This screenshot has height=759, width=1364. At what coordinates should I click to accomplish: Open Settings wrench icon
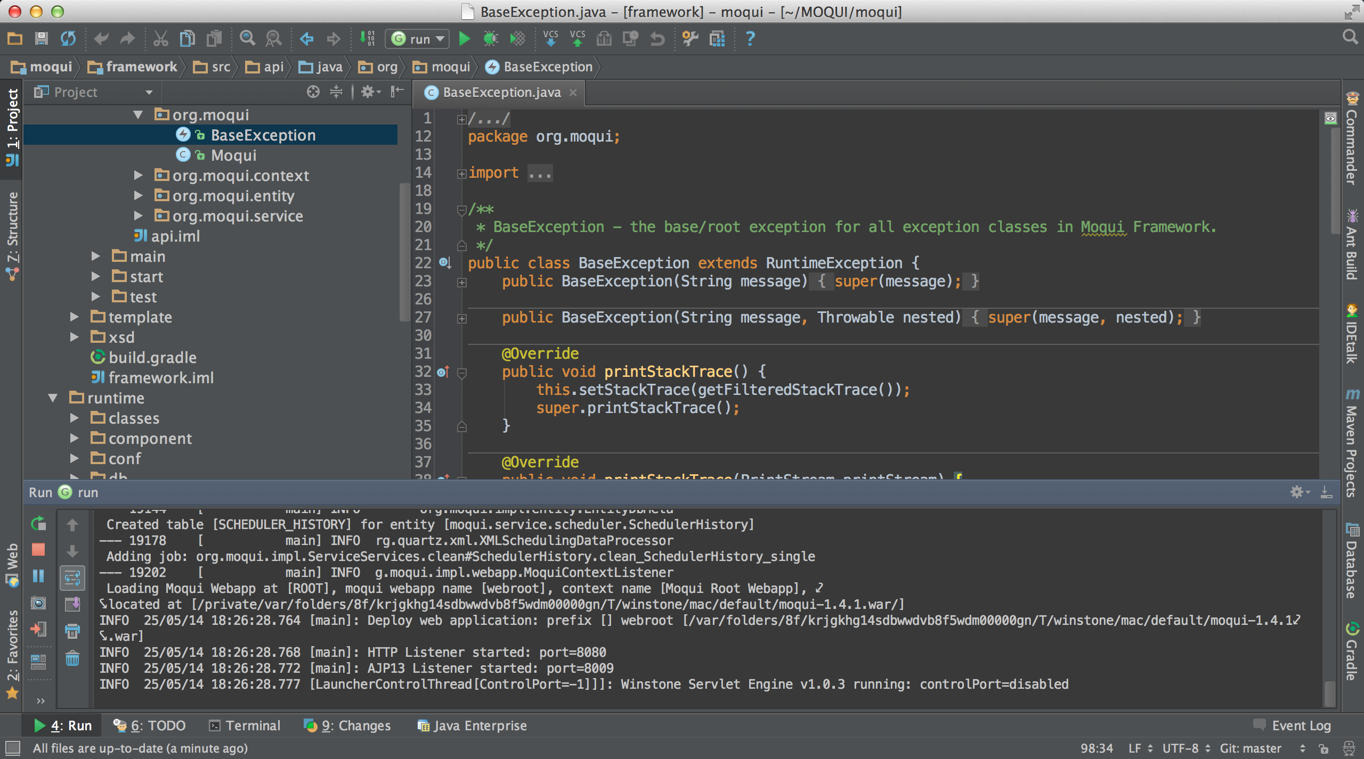click(x=690, y=38)
